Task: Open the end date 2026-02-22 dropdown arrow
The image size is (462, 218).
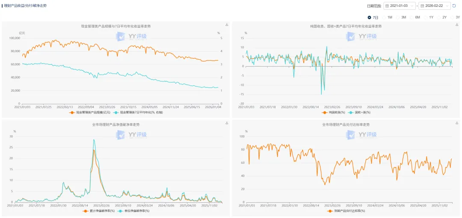Action: tap(447, 6)
